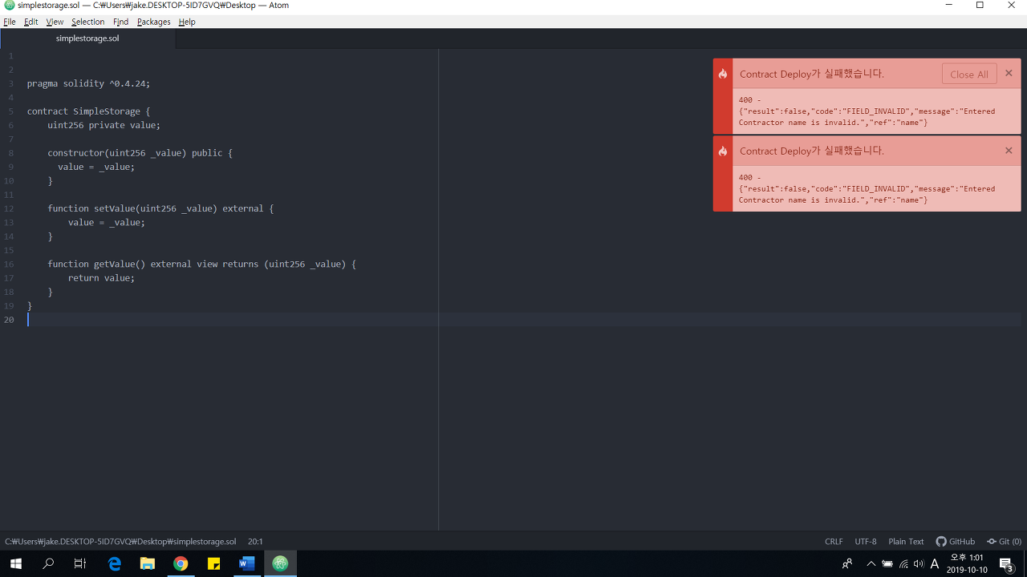Open the Windows Start menu
The height and width of the screenshot is (577, 1027).
[x=16, y=563]
